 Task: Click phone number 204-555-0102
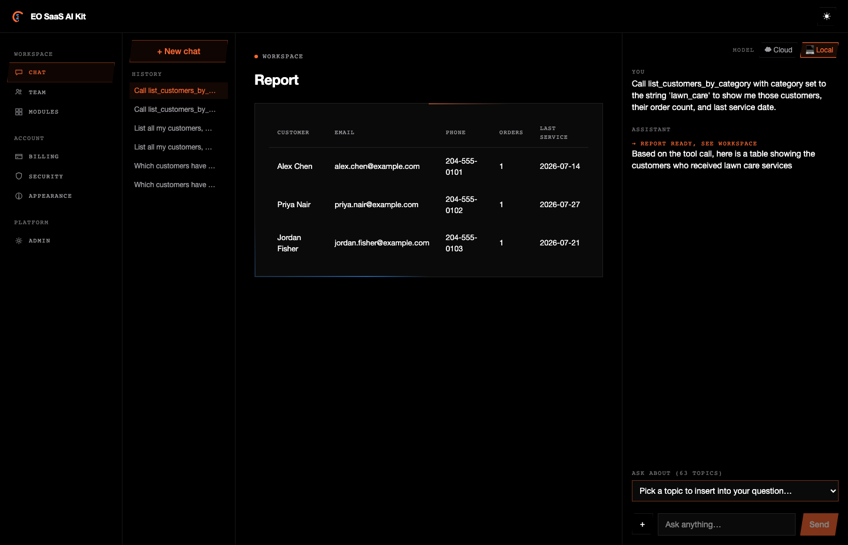point(461,205)
